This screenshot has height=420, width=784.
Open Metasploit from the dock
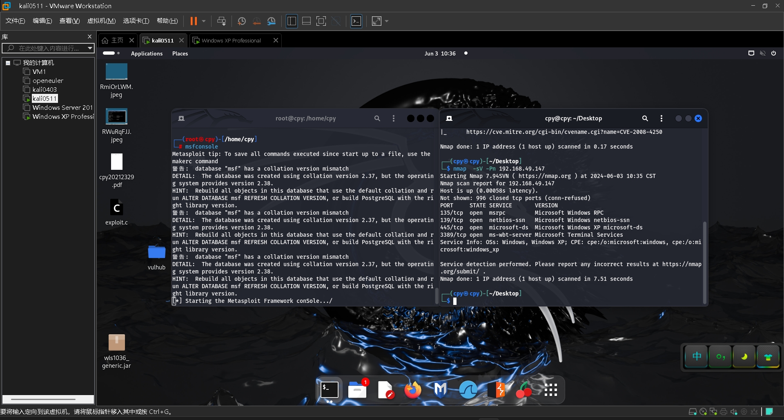(x=440, y=390)
